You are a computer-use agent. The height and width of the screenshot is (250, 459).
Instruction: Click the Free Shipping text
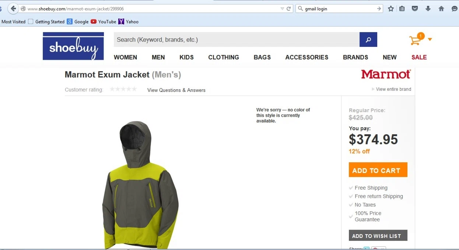point(371,188)
